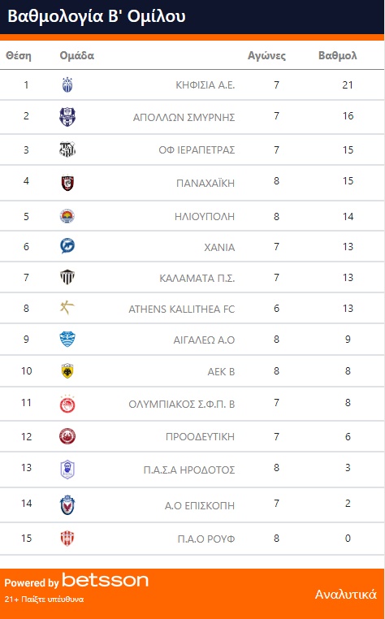The image size is (385, 619).
Task: Select the Βαθμολ column header
Action: 338,56
